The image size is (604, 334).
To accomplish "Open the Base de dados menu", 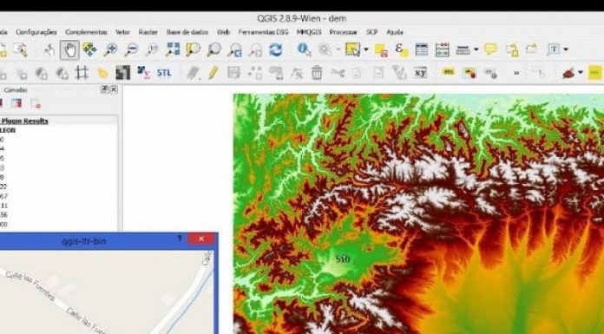I will (x=187, y=32).
